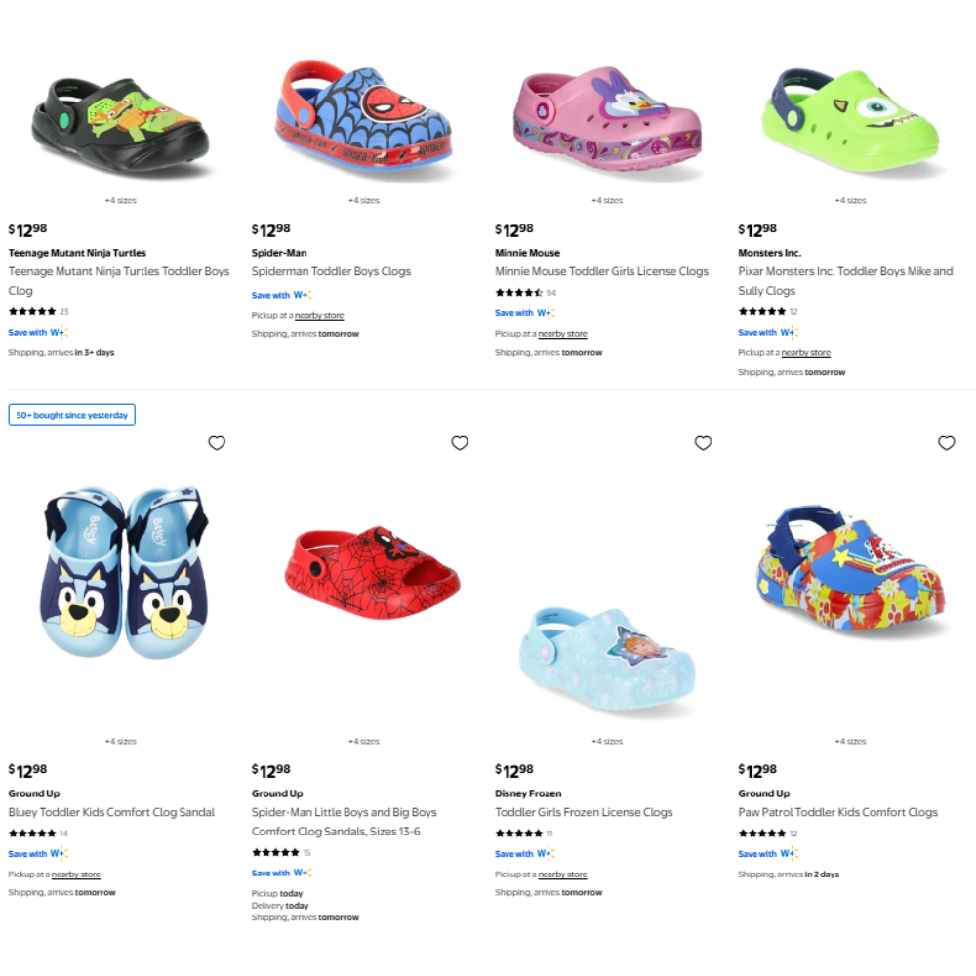Click nearby store link under Spiderman Toddler Clogs
This screenshot has width=976, height=976.
click(319, 315)
